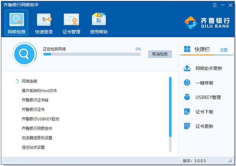This screenshot has width=236, height=166.
Task: Cancel detection with 取消检测 button
Action: tap(160, 54)
